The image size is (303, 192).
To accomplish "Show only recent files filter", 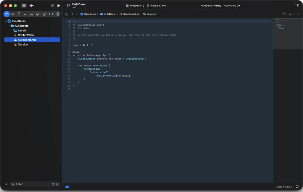I will [53, 184].
